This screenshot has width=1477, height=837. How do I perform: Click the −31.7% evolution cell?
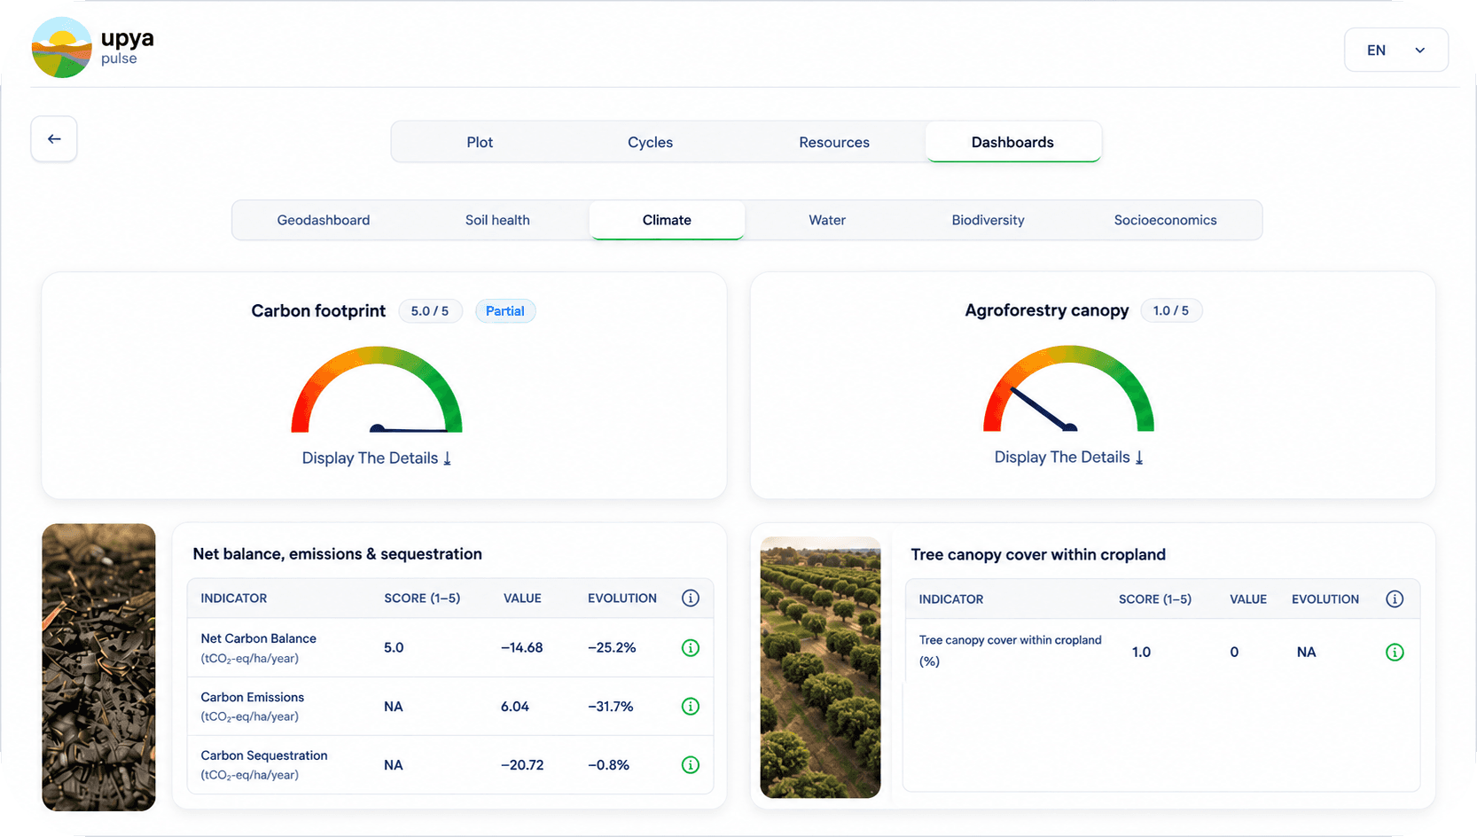point(611,707)
